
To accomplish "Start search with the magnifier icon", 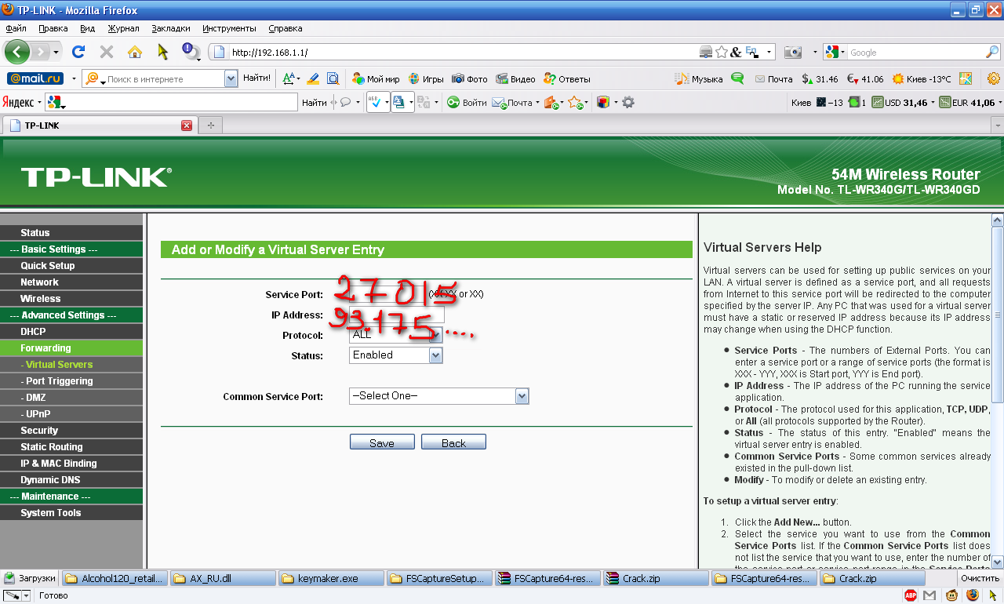I will [x=992, y=53].
